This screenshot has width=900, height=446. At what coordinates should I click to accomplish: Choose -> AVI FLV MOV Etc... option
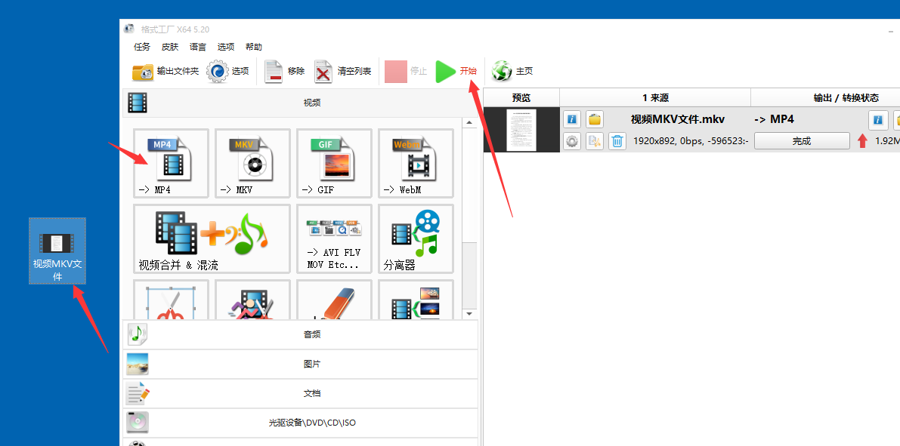click(x=334, y=238)
